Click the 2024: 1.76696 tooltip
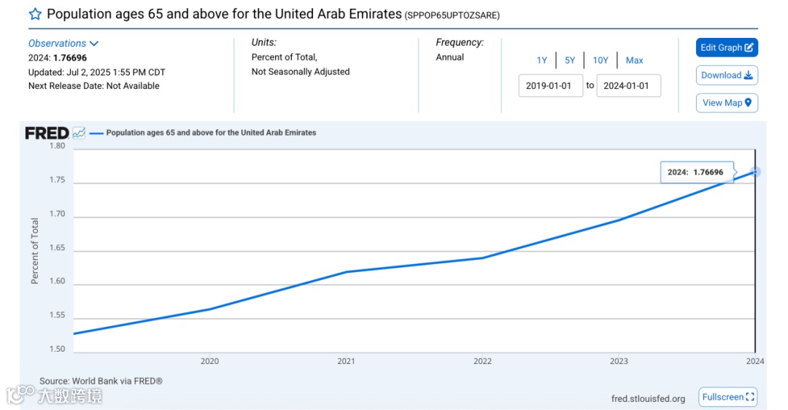This screenshot has height=410, width=788. pos(697,172)
